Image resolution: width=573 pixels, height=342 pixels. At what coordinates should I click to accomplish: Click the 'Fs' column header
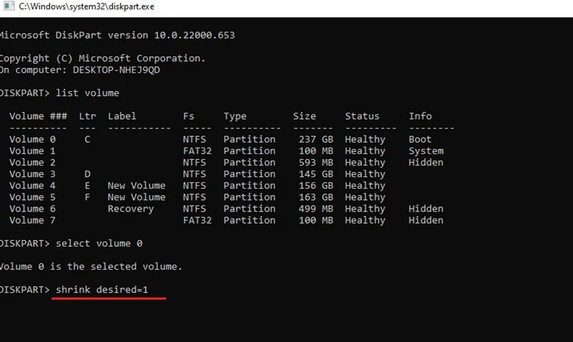click(188, 116)
